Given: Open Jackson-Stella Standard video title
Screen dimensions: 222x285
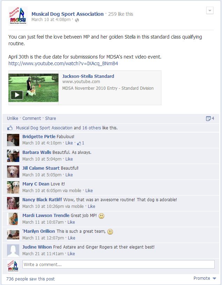Looking at the screenshot, I should click(x=88, y=76).
